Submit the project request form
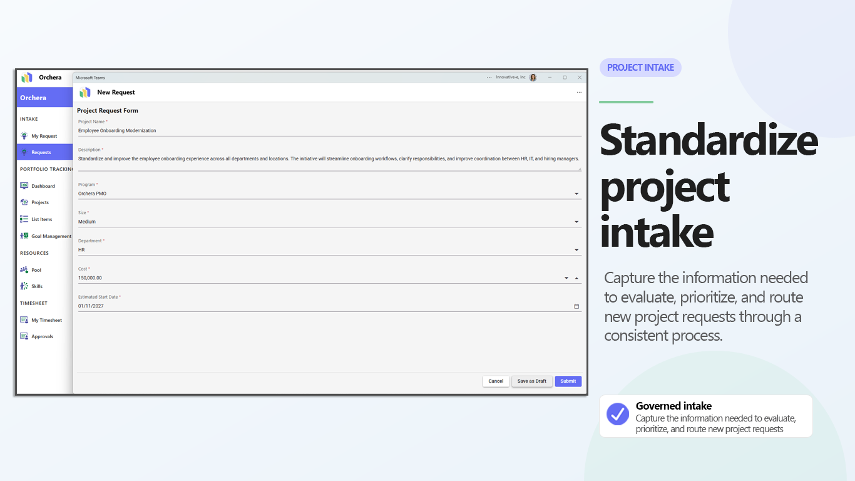 (568, 381)
